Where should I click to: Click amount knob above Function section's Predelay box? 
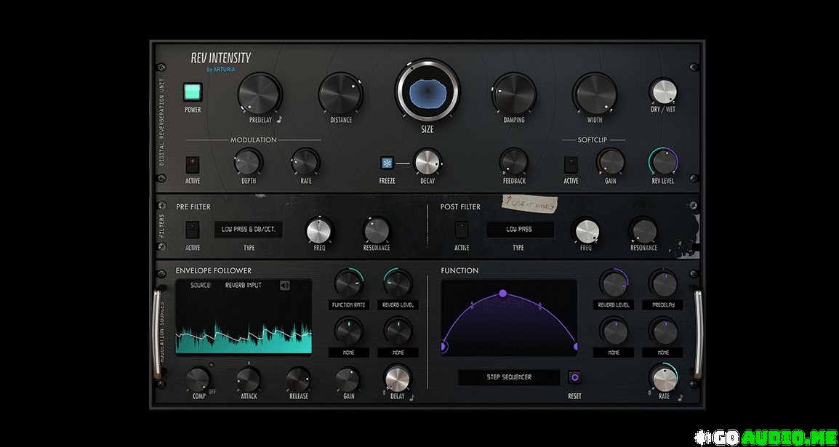pos(664,283)
